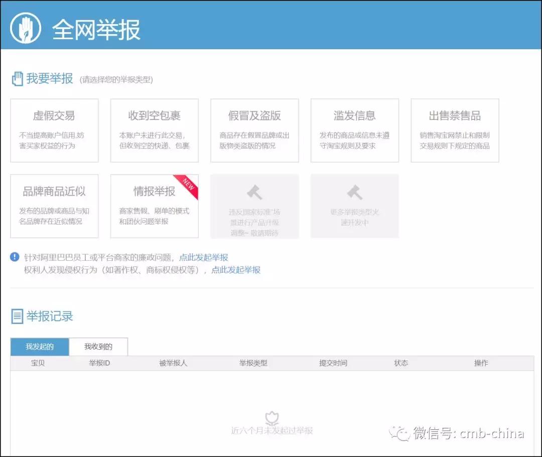
Task: Select the 我发起的 tab
Action: (x=39, y=347)
